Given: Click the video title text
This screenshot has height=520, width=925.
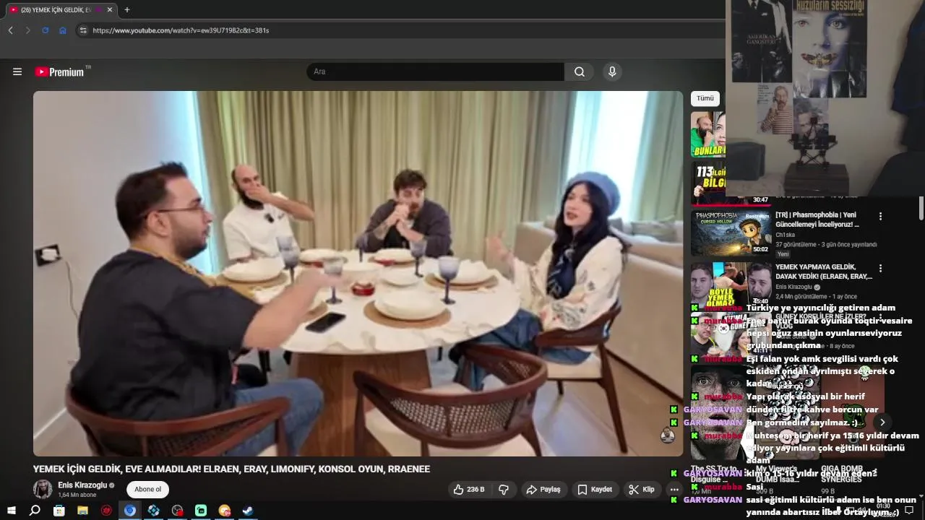Looking at the screenshot, I should pos(231,469).
